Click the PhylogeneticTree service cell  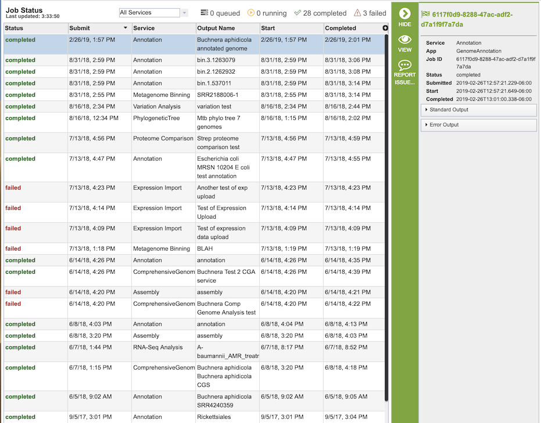coord(163,122)
